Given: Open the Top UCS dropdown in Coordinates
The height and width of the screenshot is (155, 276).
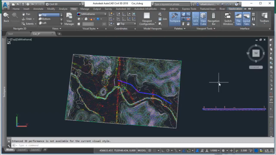Looking at the screenshot, I should tap(126, 24).
